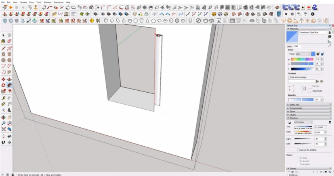Pick the Orbit camera tool
The width and height of the screenshot is (334, 176).
3,118
